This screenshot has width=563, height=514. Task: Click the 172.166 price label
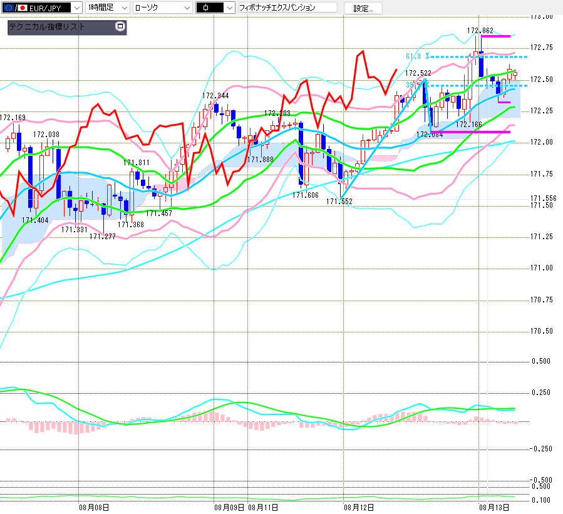(469, 125)
